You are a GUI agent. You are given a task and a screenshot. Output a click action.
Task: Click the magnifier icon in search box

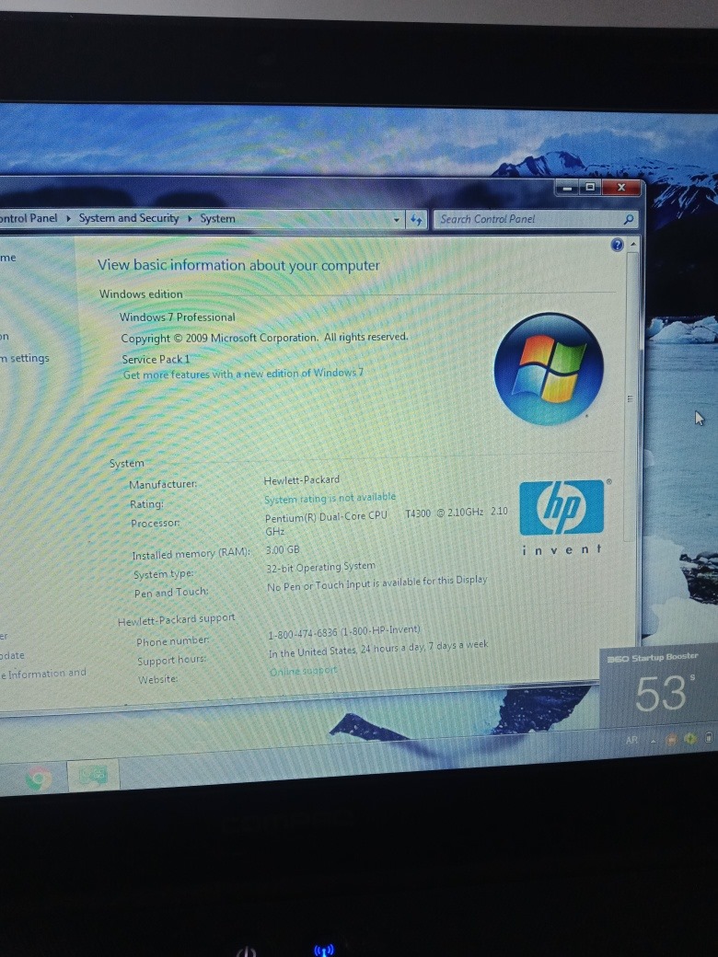(x=628, y=219)
